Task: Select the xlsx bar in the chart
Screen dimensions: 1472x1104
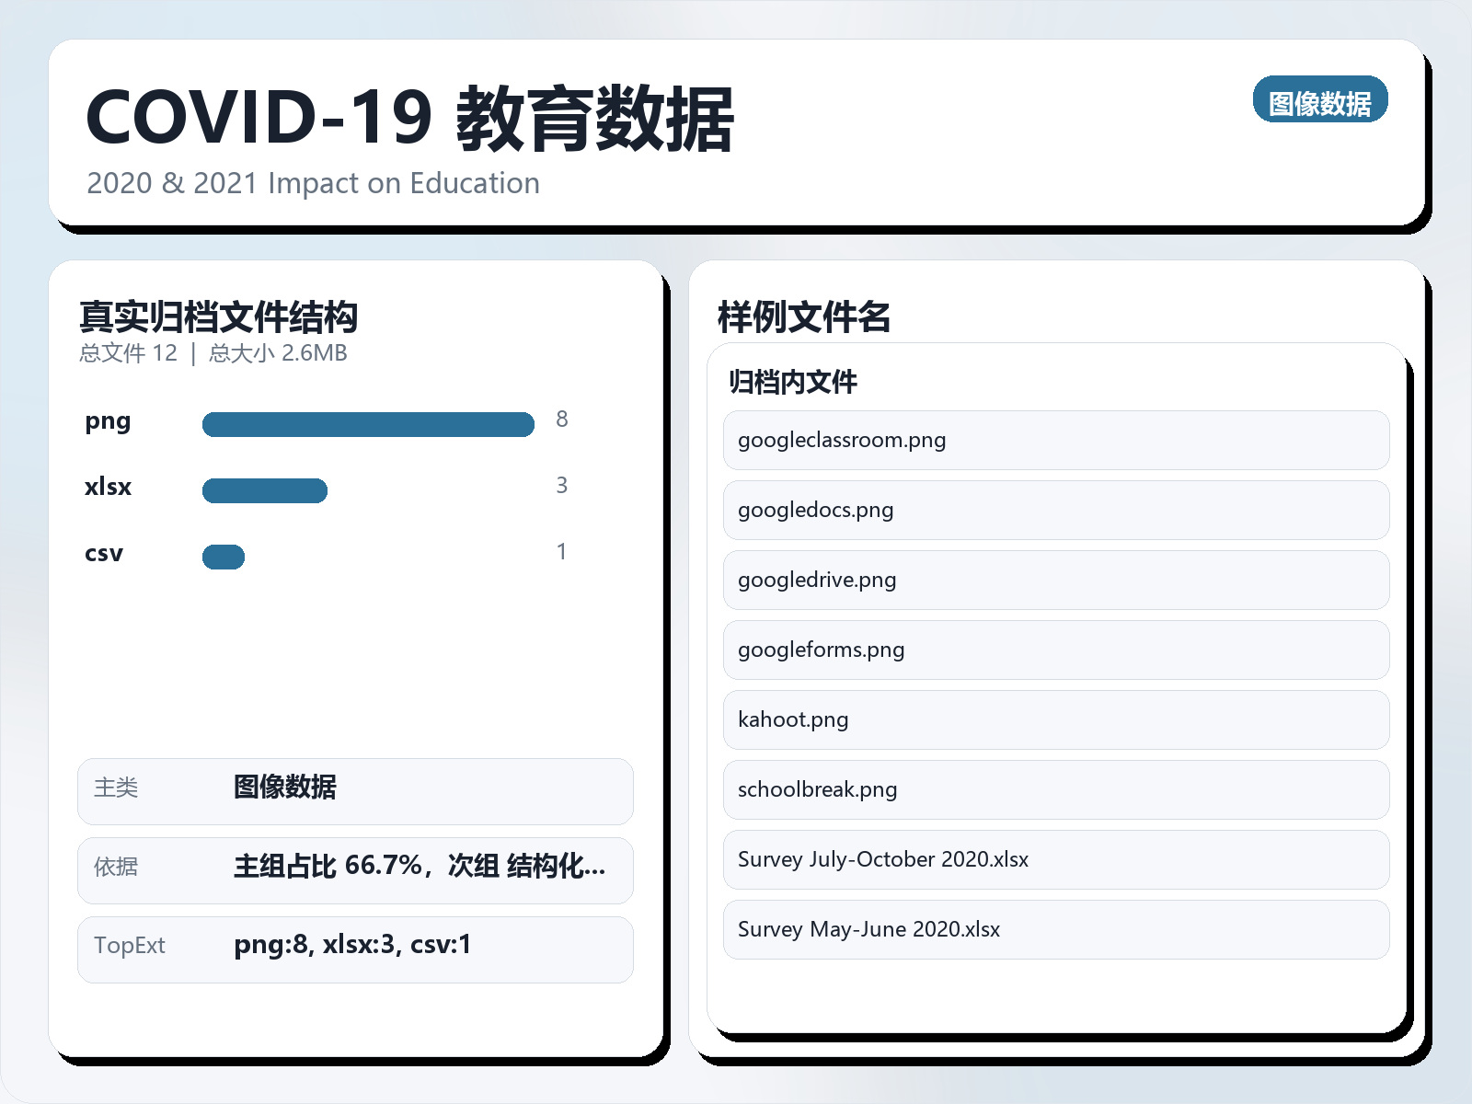Action: click(264, 490)
